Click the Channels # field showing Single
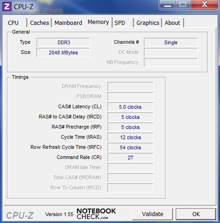The image size is (220, 223). (171, 42)
